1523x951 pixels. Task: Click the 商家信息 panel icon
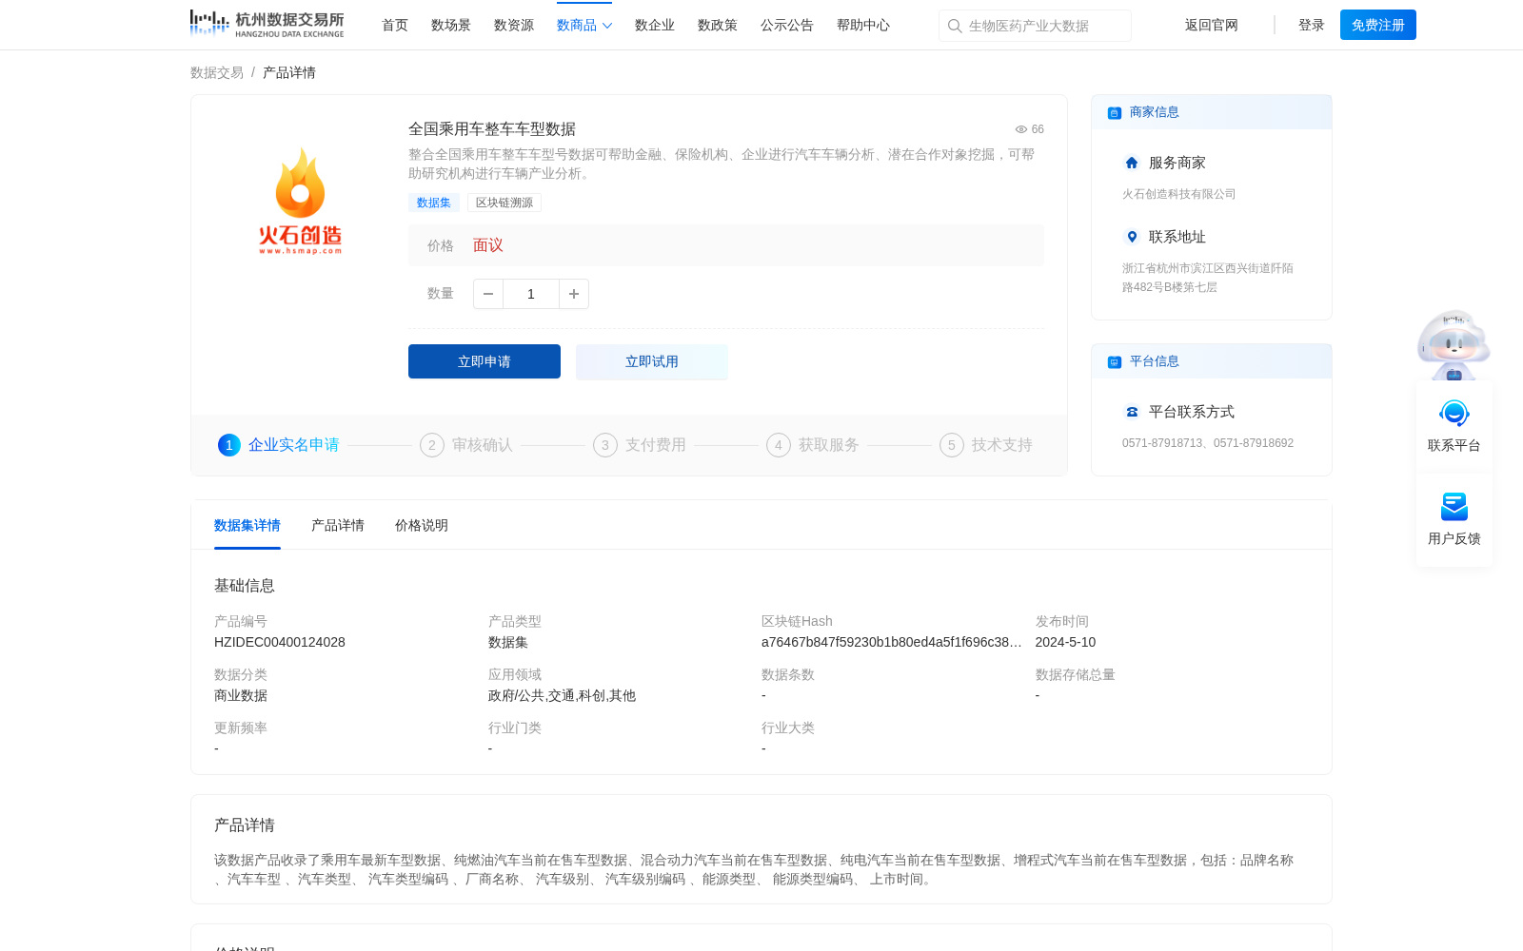pyautogui.click(x=1115, y=112)
